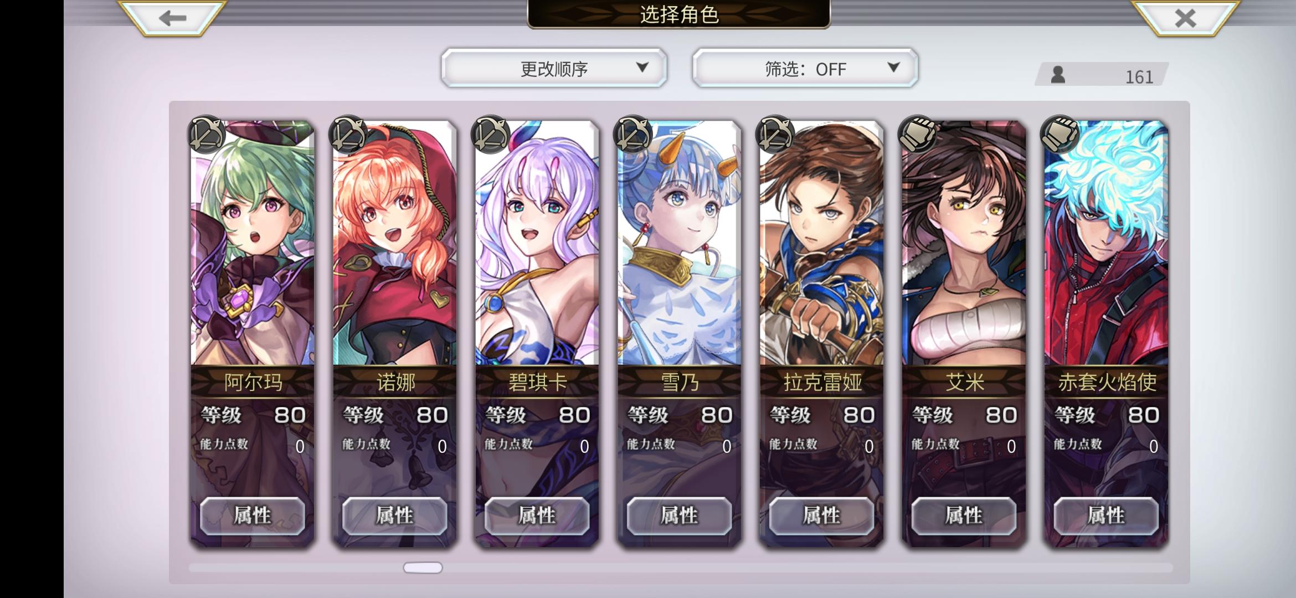The width and height of the screenshot is (1296, 598).
Task: Select the 艾米 character portrait
Action: 964,244
